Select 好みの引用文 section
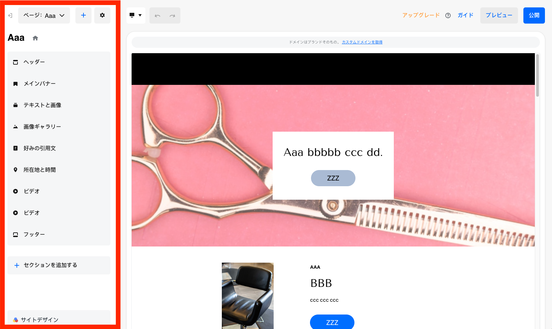552x329 pixels. (59, 149)
